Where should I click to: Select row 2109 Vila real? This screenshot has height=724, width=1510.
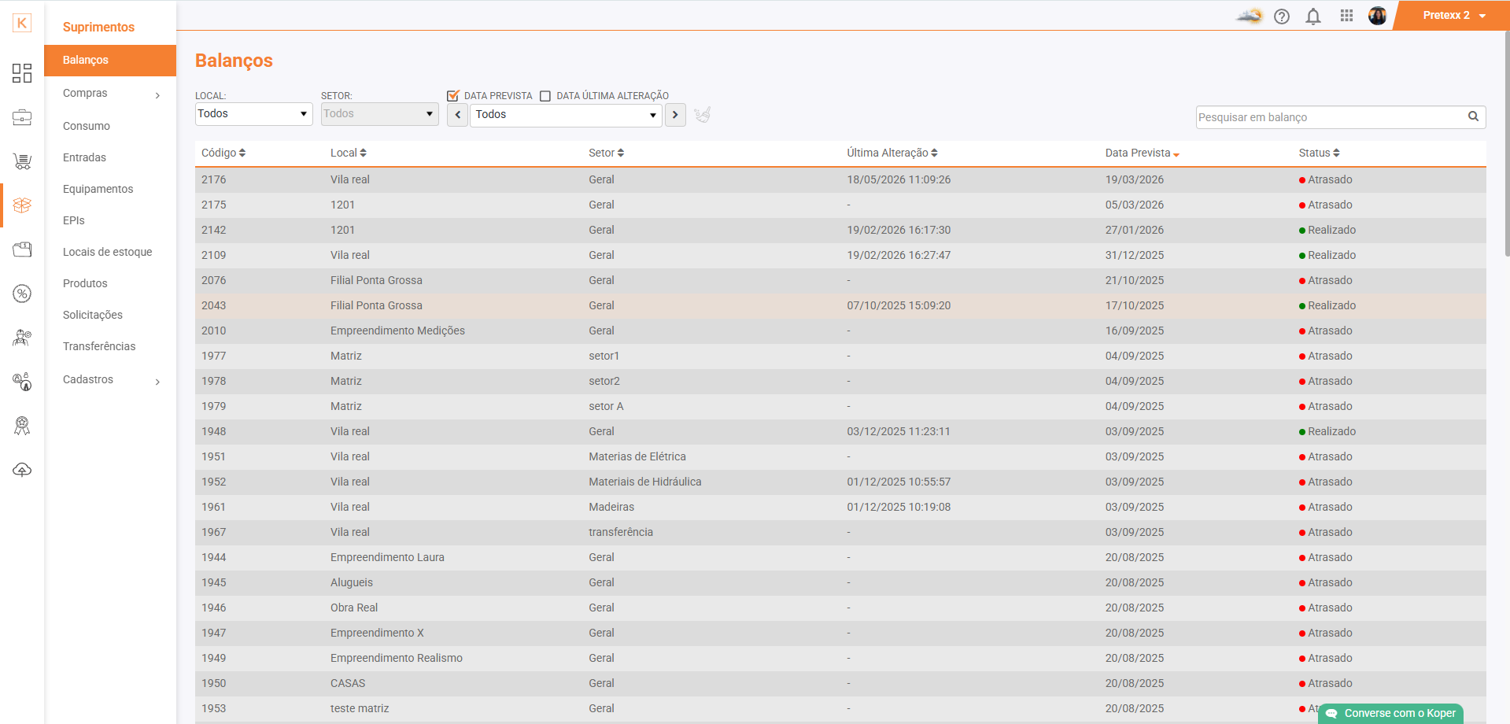840,255
